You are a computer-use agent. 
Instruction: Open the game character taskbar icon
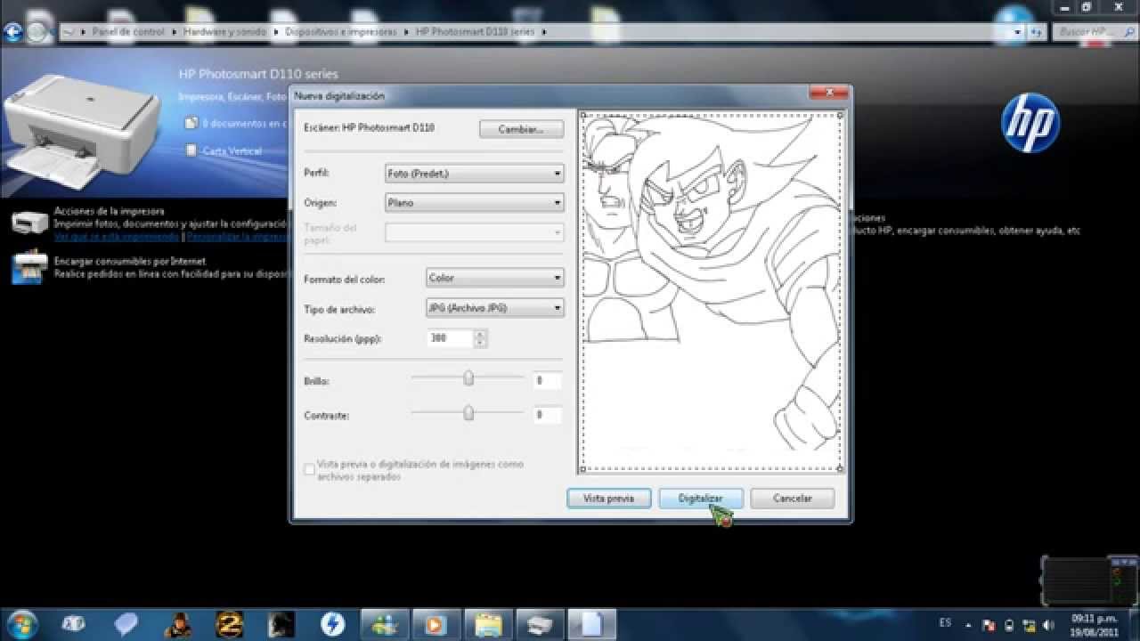[179, 624]
